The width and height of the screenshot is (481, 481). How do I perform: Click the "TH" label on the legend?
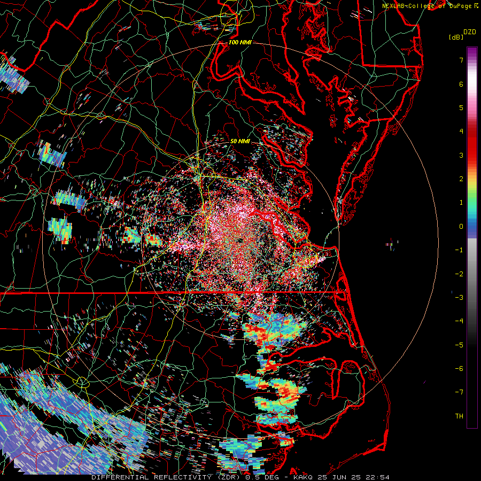(x=459, y=416)
